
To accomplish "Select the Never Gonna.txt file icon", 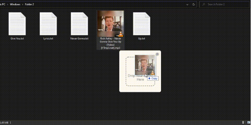I will tap(80, 24).
